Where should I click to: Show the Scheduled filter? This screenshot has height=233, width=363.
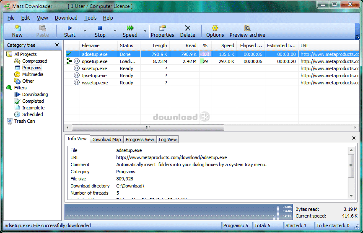[x=32, y=114]
